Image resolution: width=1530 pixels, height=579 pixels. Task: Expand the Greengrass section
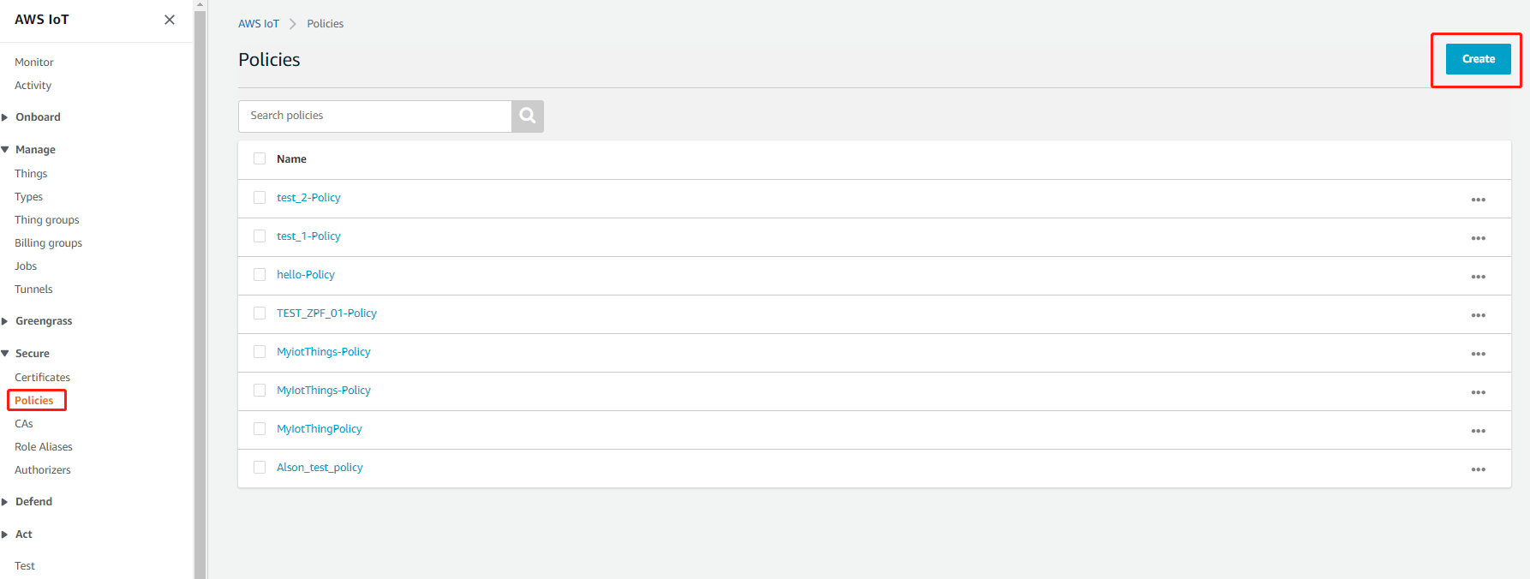(x=44, y=321)
